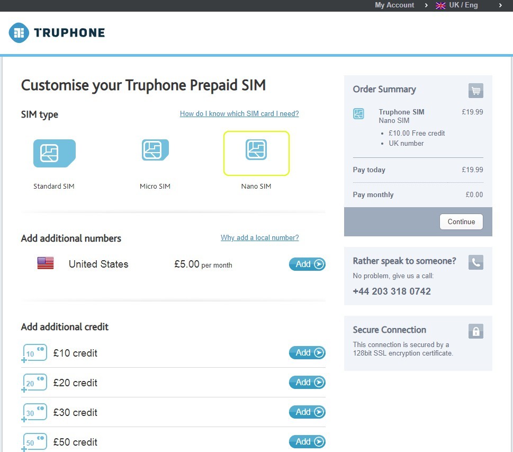Click the 'Truphone SIM' item title
The image size is (513, 452).
pos(401,112)
